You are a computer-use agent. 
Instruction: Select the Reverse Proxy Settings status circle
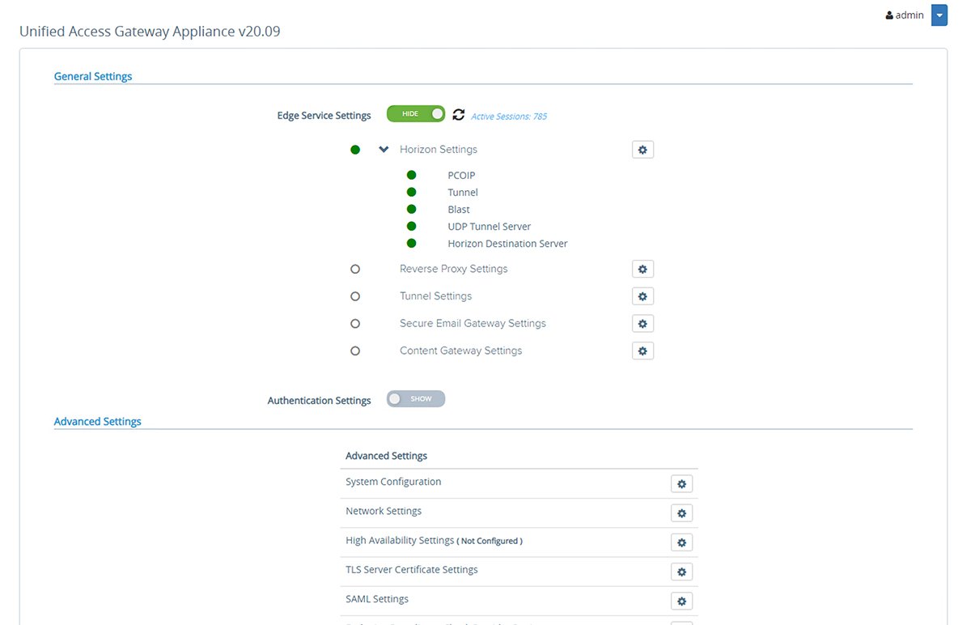[x=354, y=269]
